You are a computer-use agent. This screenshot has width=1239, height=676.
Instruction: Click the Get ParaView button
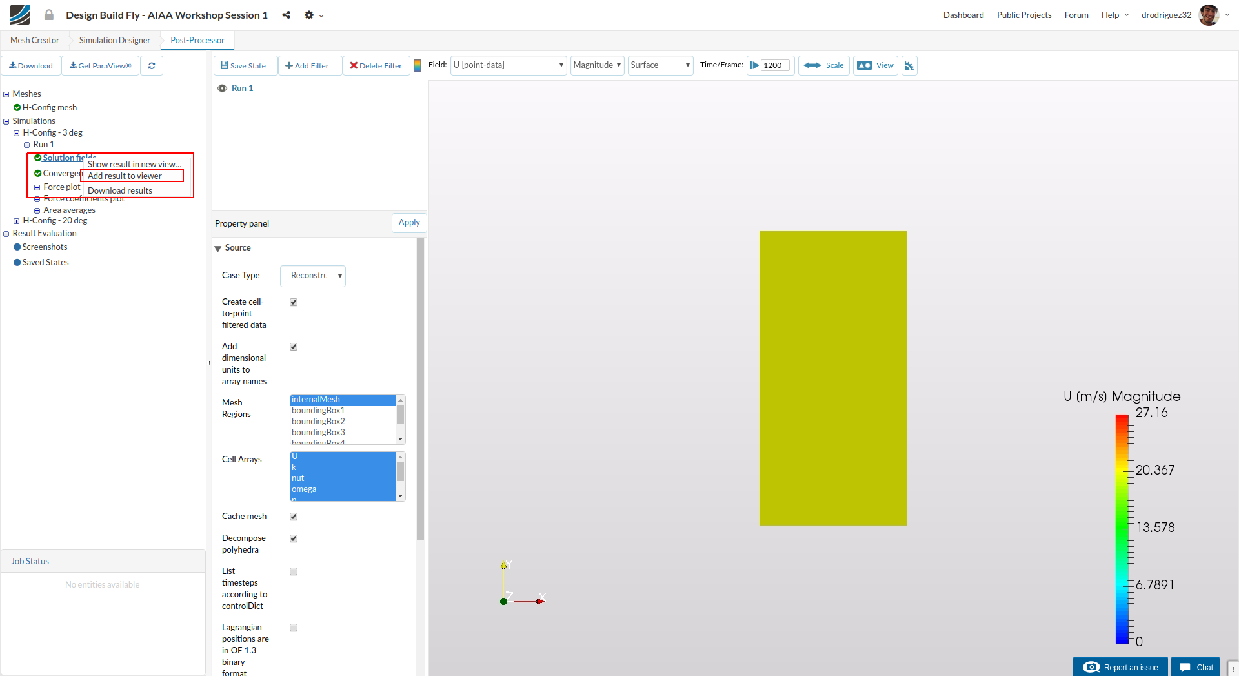101,66
